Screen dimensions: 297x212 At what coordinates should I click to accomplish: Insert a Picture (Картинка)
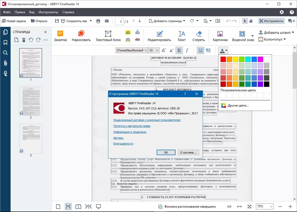click(220, 36)
